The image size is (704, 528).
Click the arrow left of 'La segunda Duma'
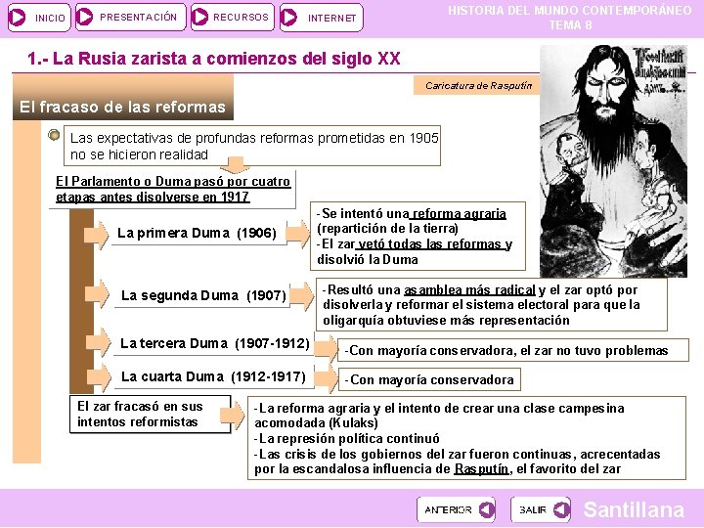(97, 294)
